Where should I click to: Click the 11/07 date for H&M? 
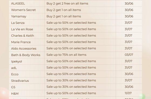point(128,93)
